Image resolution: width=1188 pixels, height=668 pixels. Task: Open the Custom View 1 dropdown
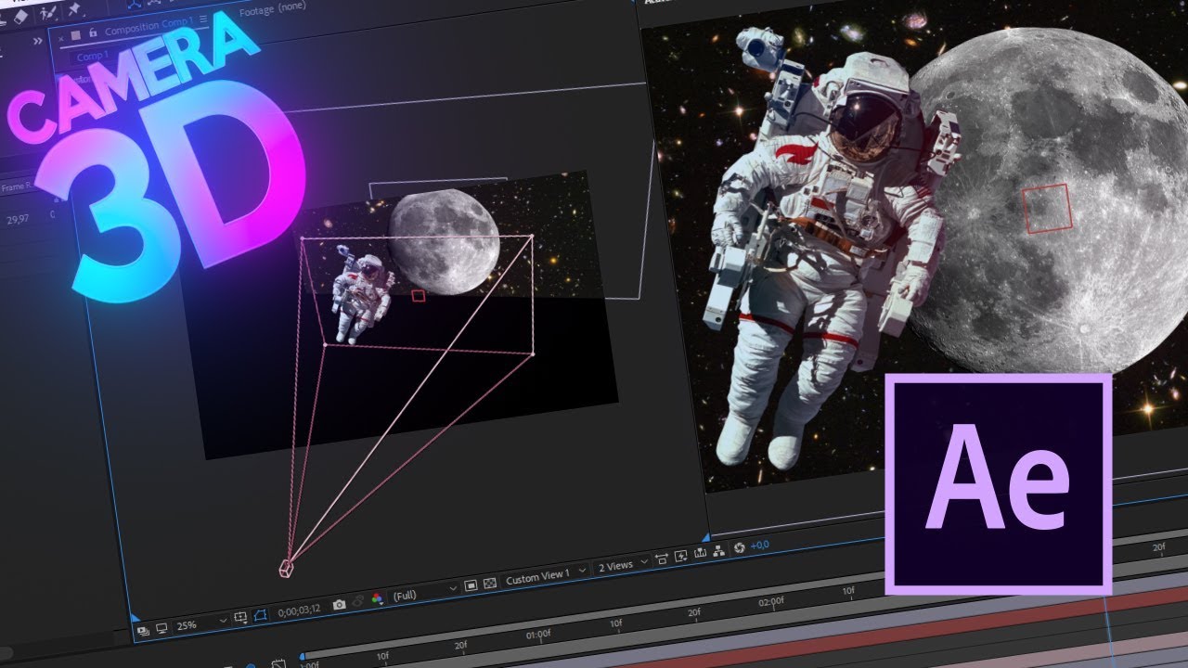tap(546, 575)
